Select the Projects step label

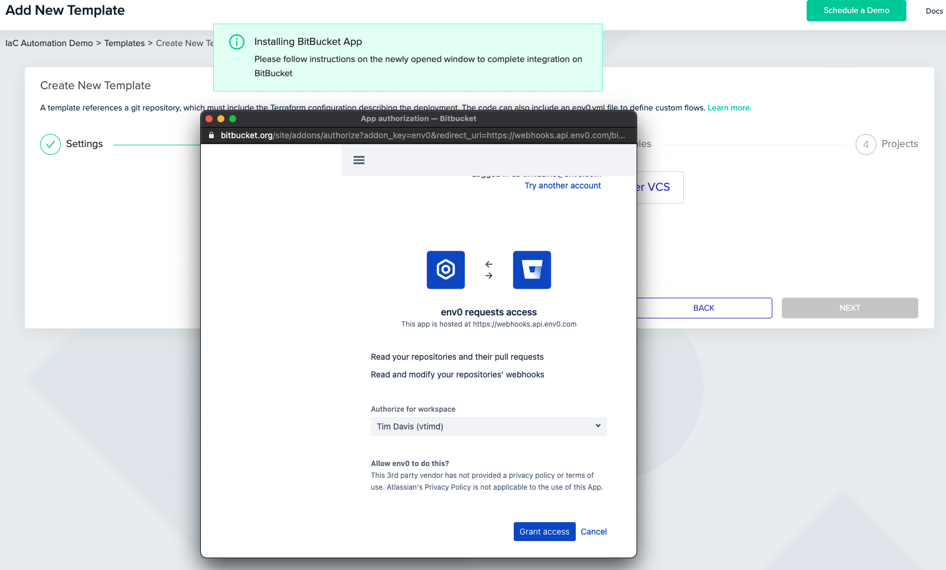tap(900, 144)
